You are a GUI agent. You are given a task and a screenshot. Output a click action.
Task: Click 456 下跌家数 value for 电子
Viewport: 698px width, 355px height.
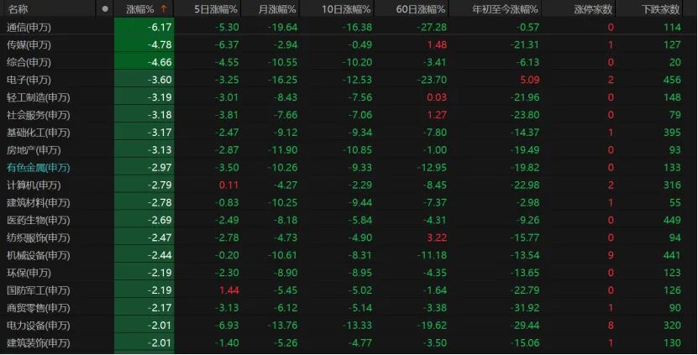[x=672, y=80]
